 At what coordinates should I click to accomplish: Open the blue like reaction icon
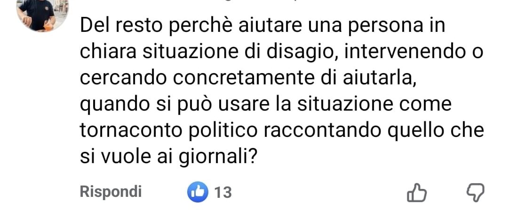(x=197, y=192)
